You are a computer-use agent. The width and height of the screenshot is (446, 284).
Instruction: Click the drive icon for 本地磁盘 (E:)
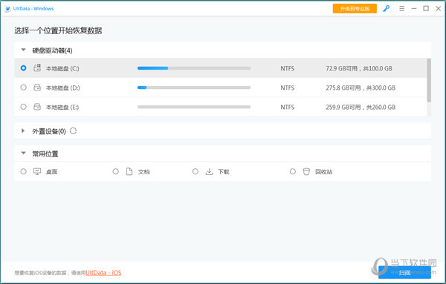(37, 107)
